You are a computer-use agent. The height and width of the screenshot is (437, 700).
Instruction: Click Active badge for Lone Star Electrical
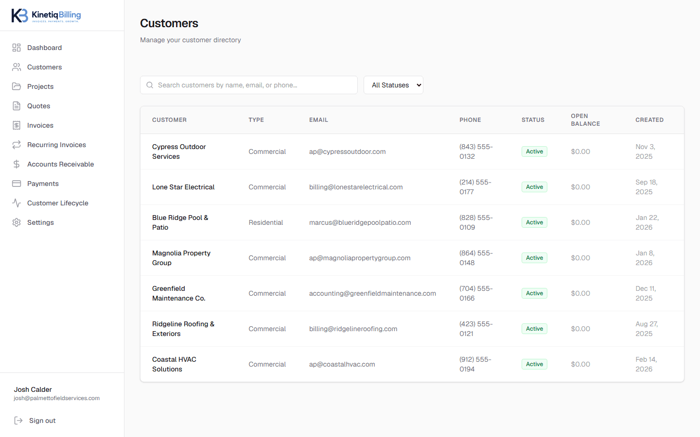click(x=534, y=187)
